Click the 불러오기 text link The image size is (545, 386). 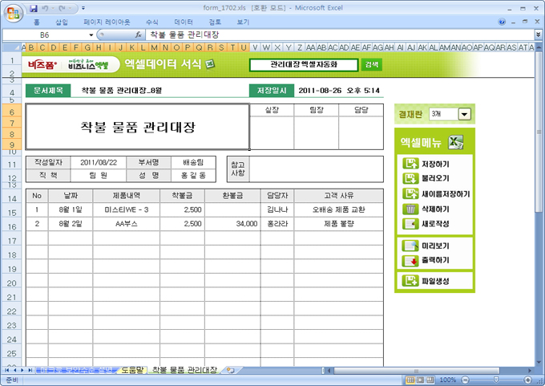[435, 178]
